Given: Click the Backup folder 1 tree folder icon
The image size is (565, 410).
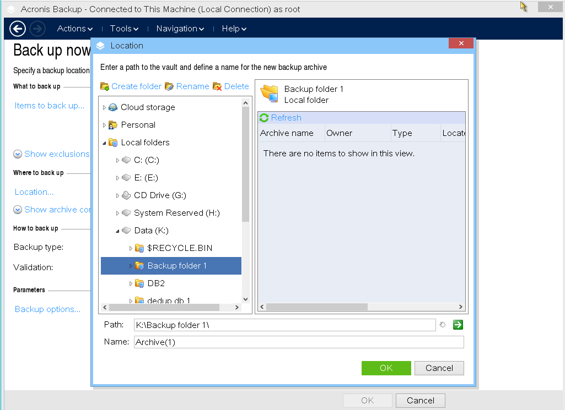Looking at the screenshot, I should click(x=139, y=266).
